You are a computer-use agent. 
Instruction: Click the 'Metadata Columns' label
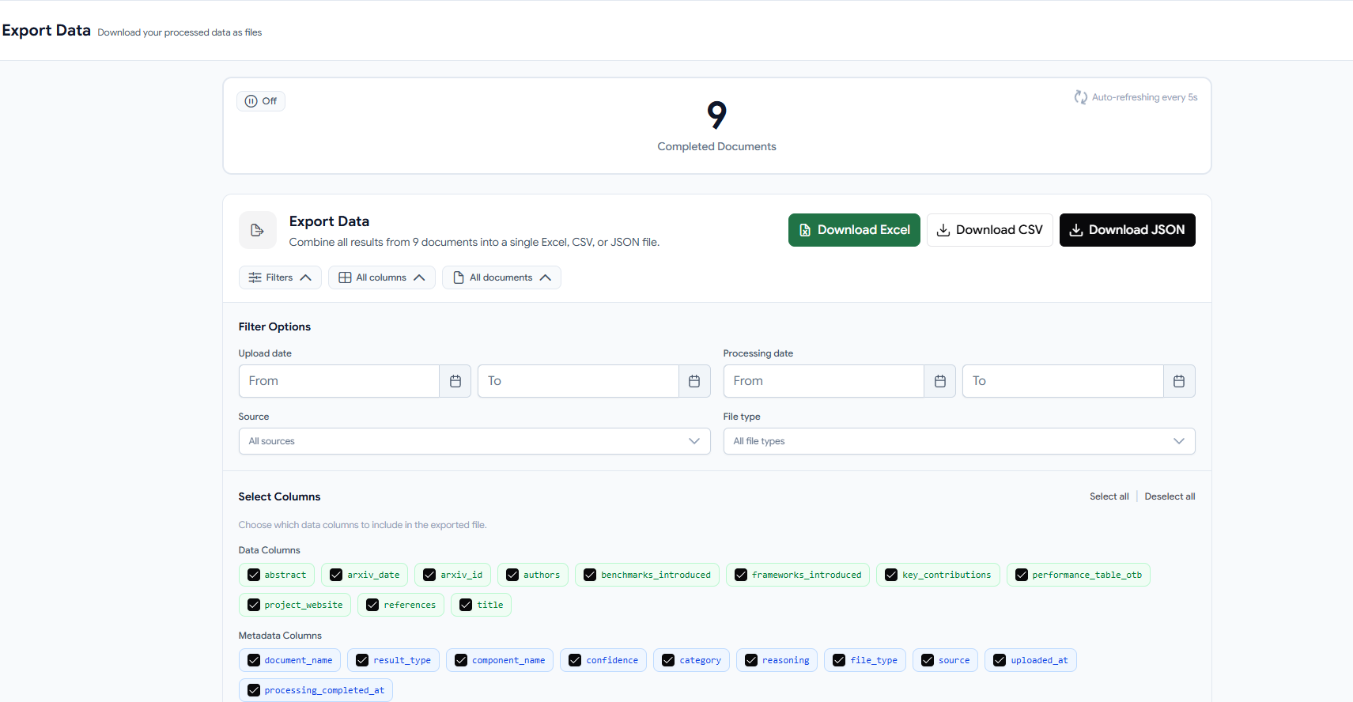pos(280,636)
